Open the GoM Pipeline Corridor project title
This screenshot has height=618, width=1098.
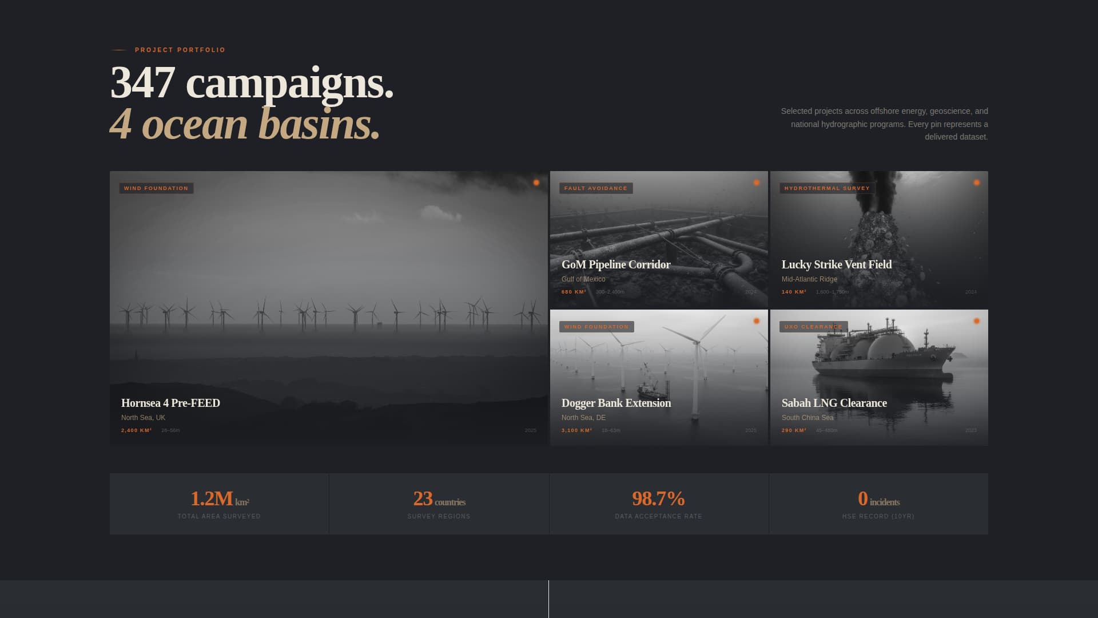[x=616, y=264]
